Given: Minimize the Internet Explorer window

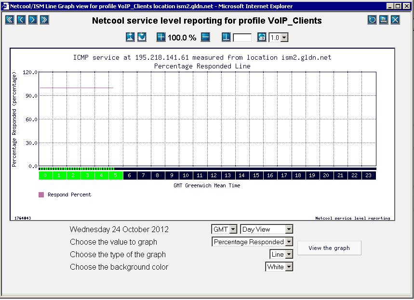Looking at the screenshot, I should [390, 6].
